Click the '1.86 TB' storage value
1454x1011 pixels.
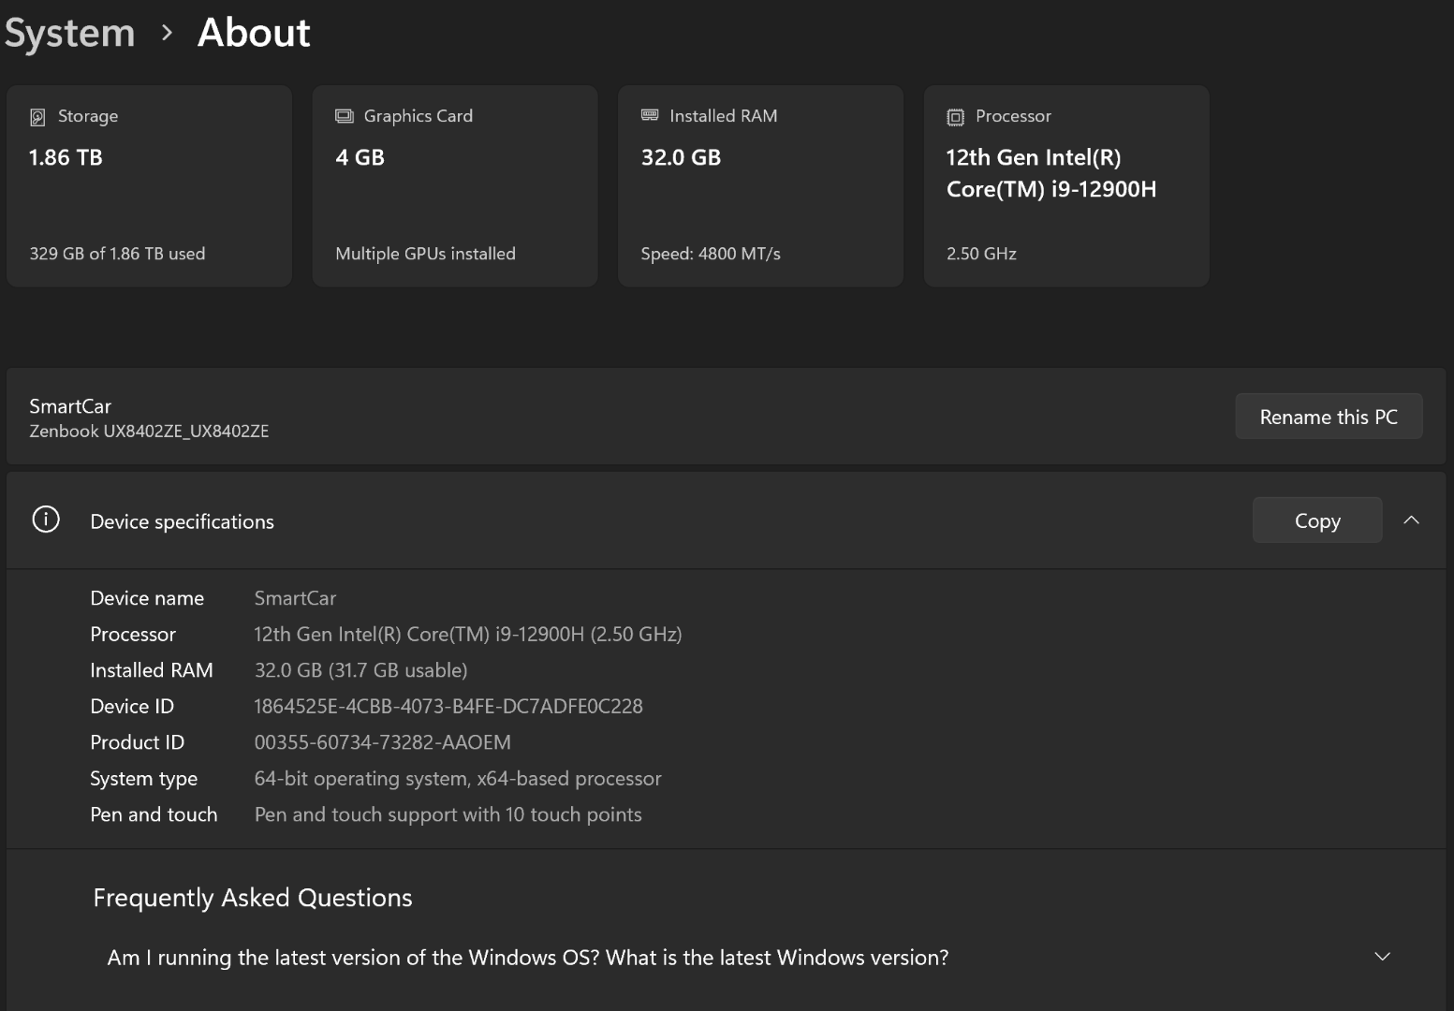[66, 157]
